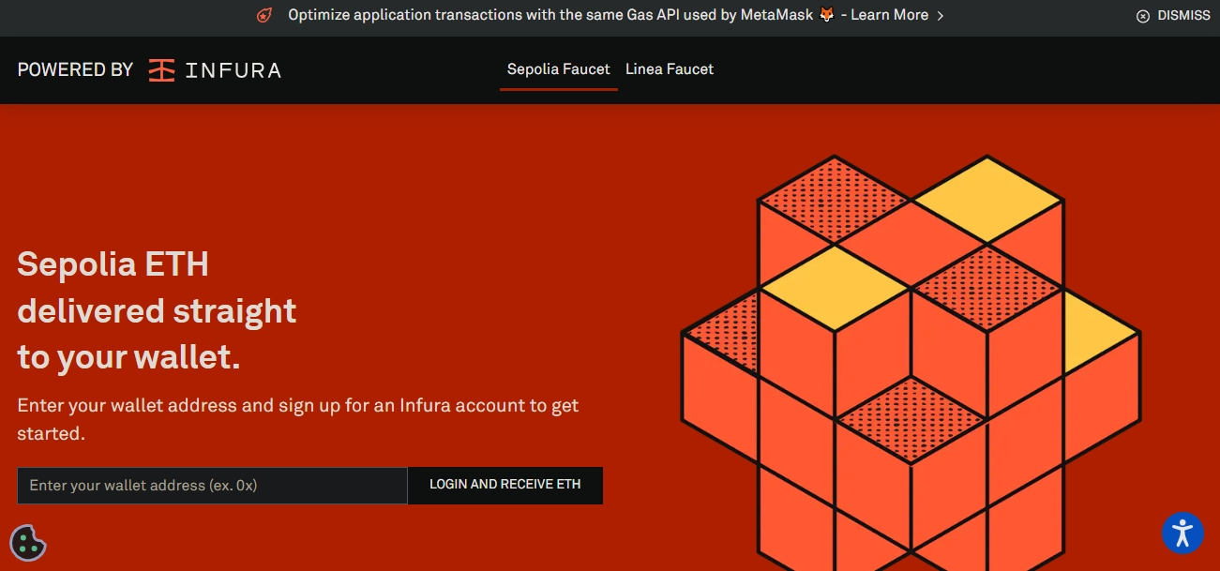Click the INFURA wordmark in the header
The height and width of the screenshot is (571, 1220).
pyautogui.click(x=233, y=70)
